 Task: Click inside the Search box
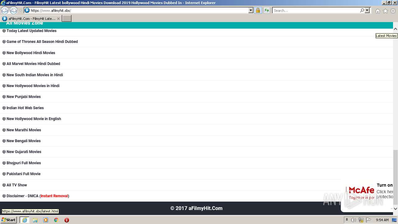click(x=316, y=11)
